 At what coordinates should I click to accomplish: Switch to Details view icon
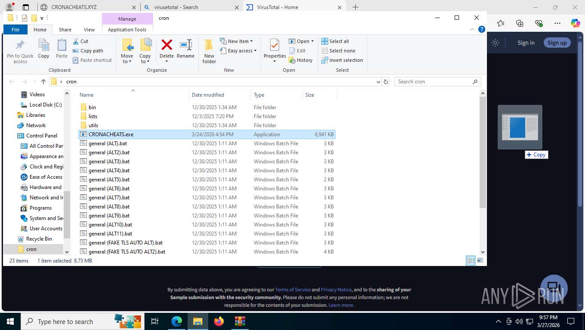click(x=471, y=260)
